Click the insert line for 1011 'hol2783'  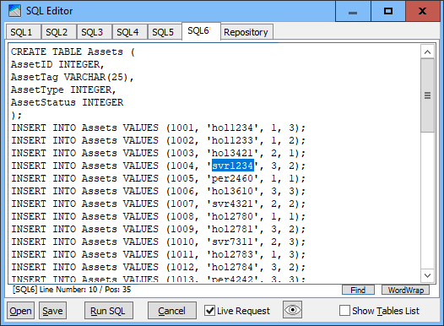pos(159,254)
